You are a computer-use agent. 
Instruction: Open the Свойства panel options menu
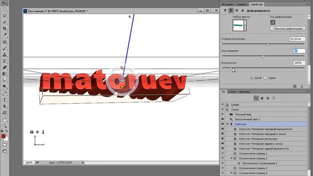point(308,4)
